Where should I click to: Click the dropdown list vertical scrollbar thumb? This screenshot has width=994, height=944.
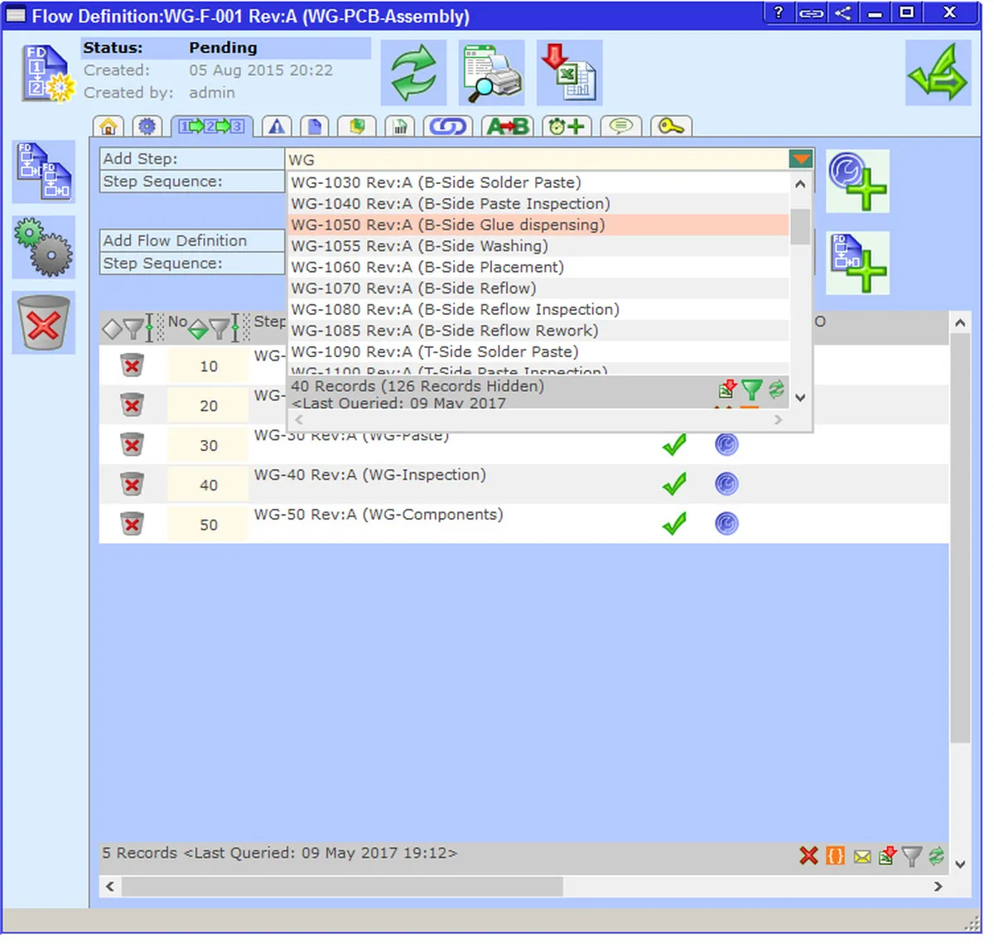point(800,227)
